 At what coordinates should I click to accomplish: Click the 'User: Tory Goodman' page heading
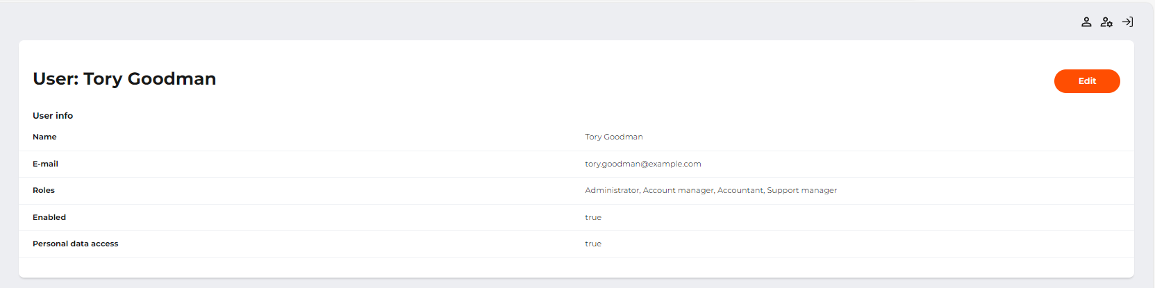pos(124,79)
